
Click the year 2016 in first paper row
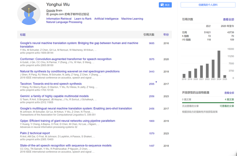tap(166, 43)
